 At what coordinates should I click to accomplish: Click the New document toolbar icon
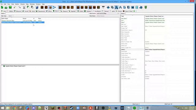[x=2, y=7]
